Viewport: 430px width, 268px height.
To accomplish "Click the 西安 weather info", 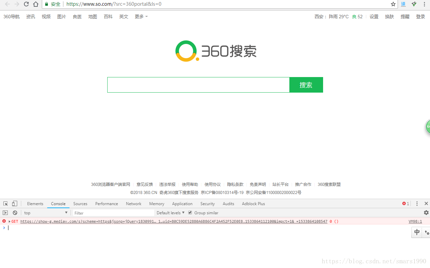I will (x=339, y=17).
